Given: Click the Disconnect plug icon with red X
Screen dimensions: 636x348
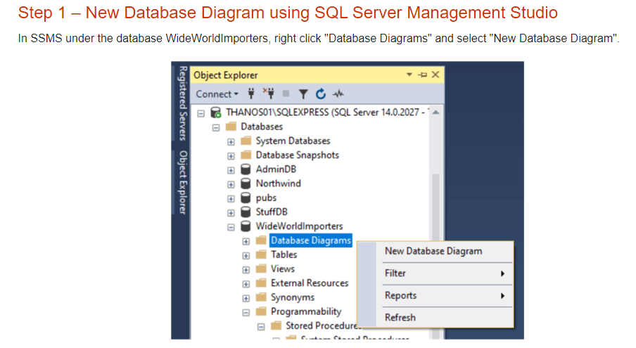Looking at the screenshot, I should click(x=269, y=94).
